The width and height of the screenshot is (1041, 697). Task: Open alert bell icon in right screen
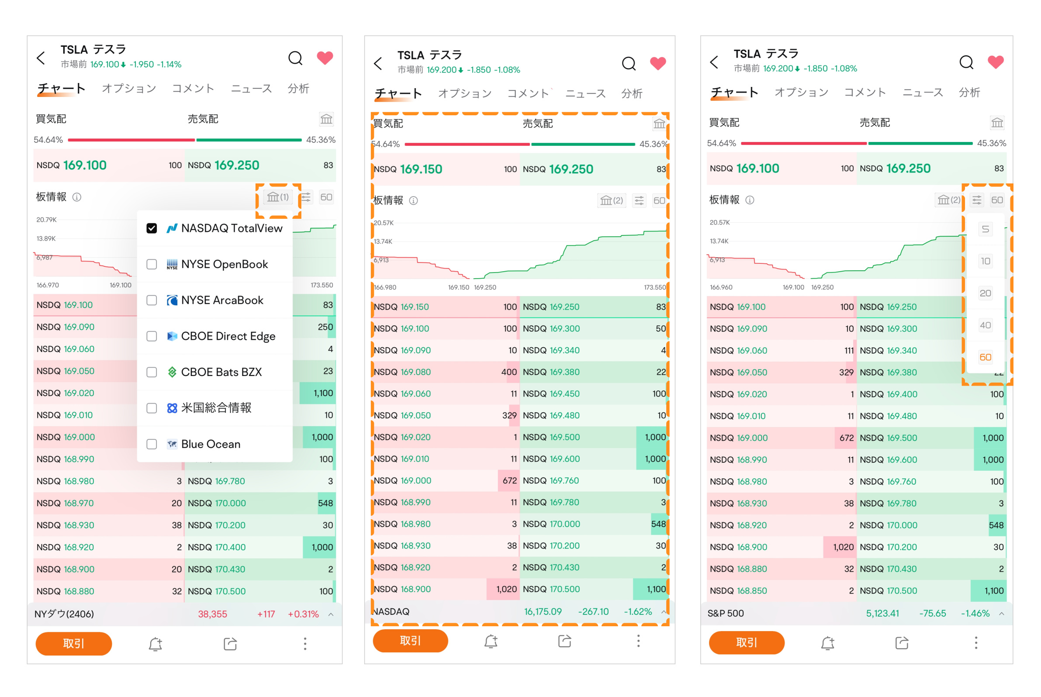(x=827, y=643)
